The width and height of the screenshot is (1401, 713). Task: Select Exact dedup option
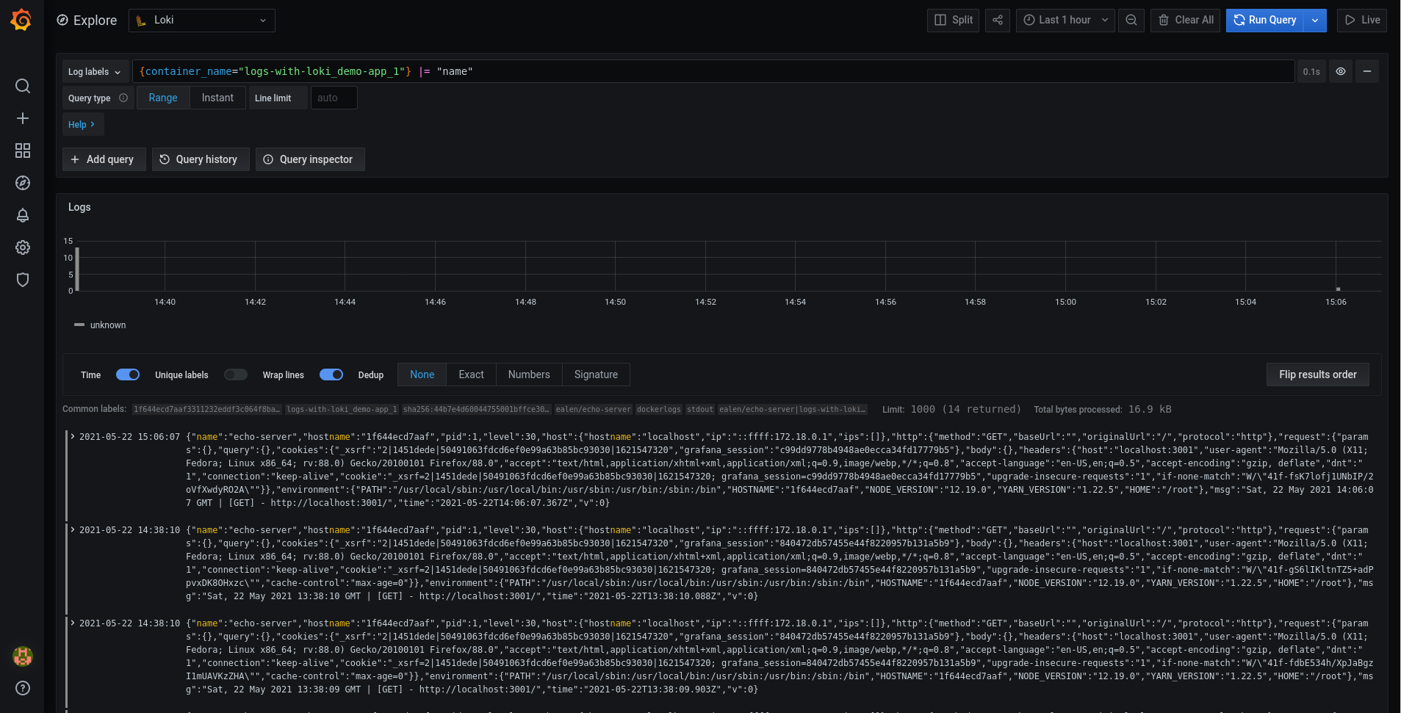point(471,374)
